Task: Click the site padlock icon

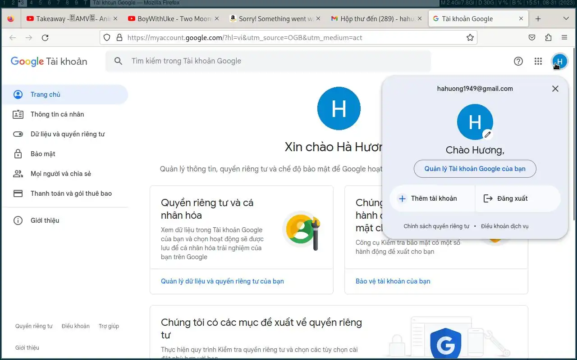Action: (x=119, y=38)
